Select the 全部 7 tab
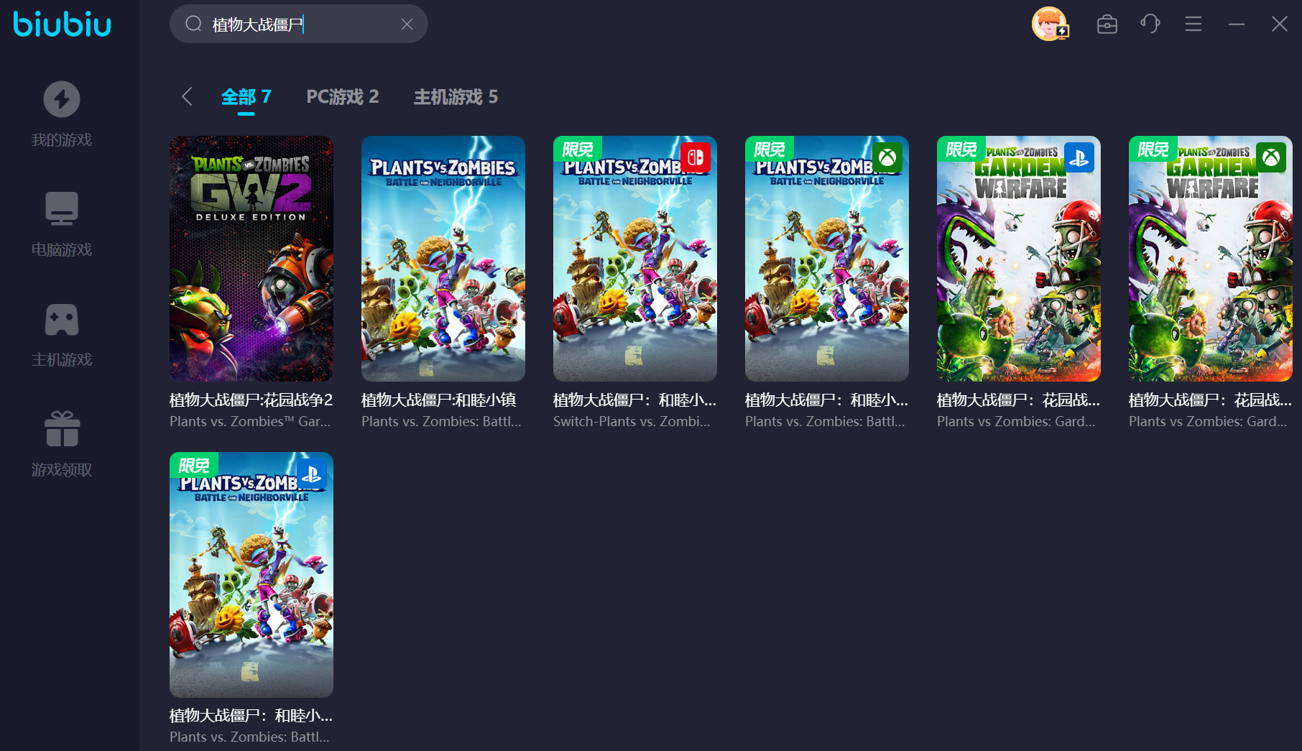This screenshot has width=1302, height=751. 246,96
